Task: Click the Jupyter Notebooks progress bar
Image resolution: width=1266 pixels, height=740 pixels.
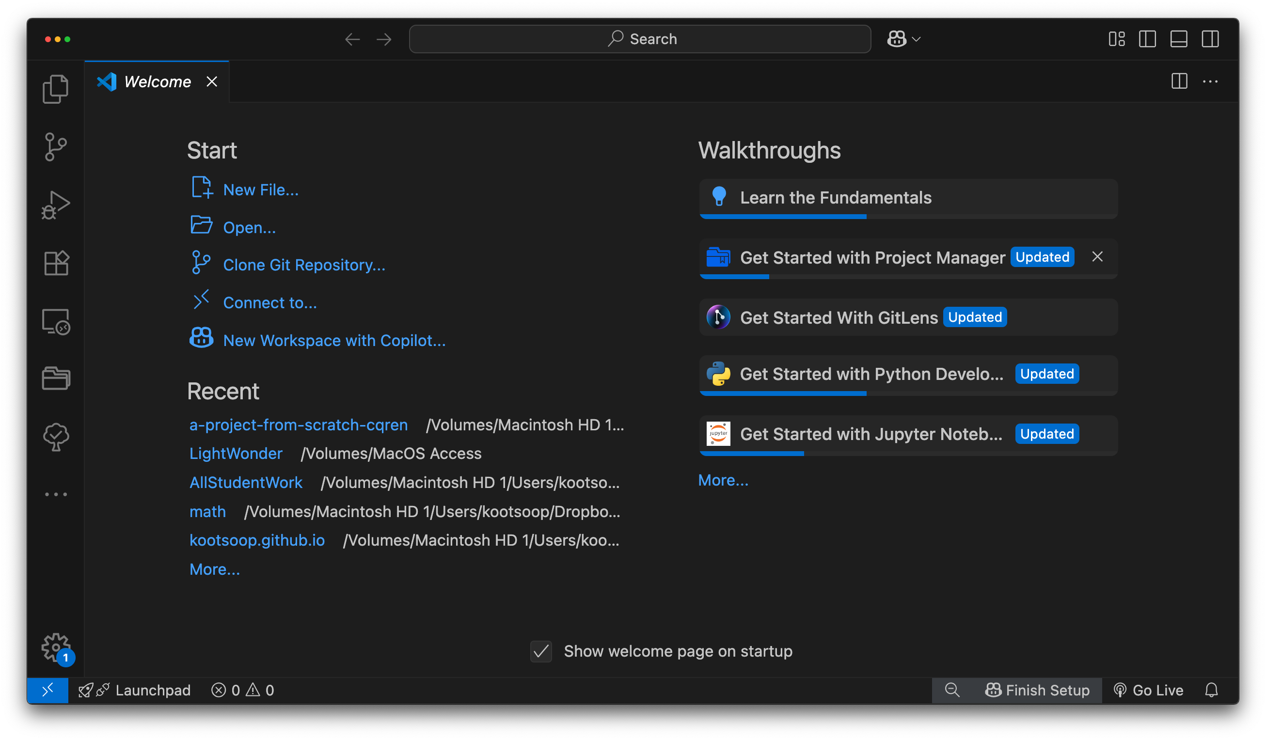Action: tap(908, 454)
